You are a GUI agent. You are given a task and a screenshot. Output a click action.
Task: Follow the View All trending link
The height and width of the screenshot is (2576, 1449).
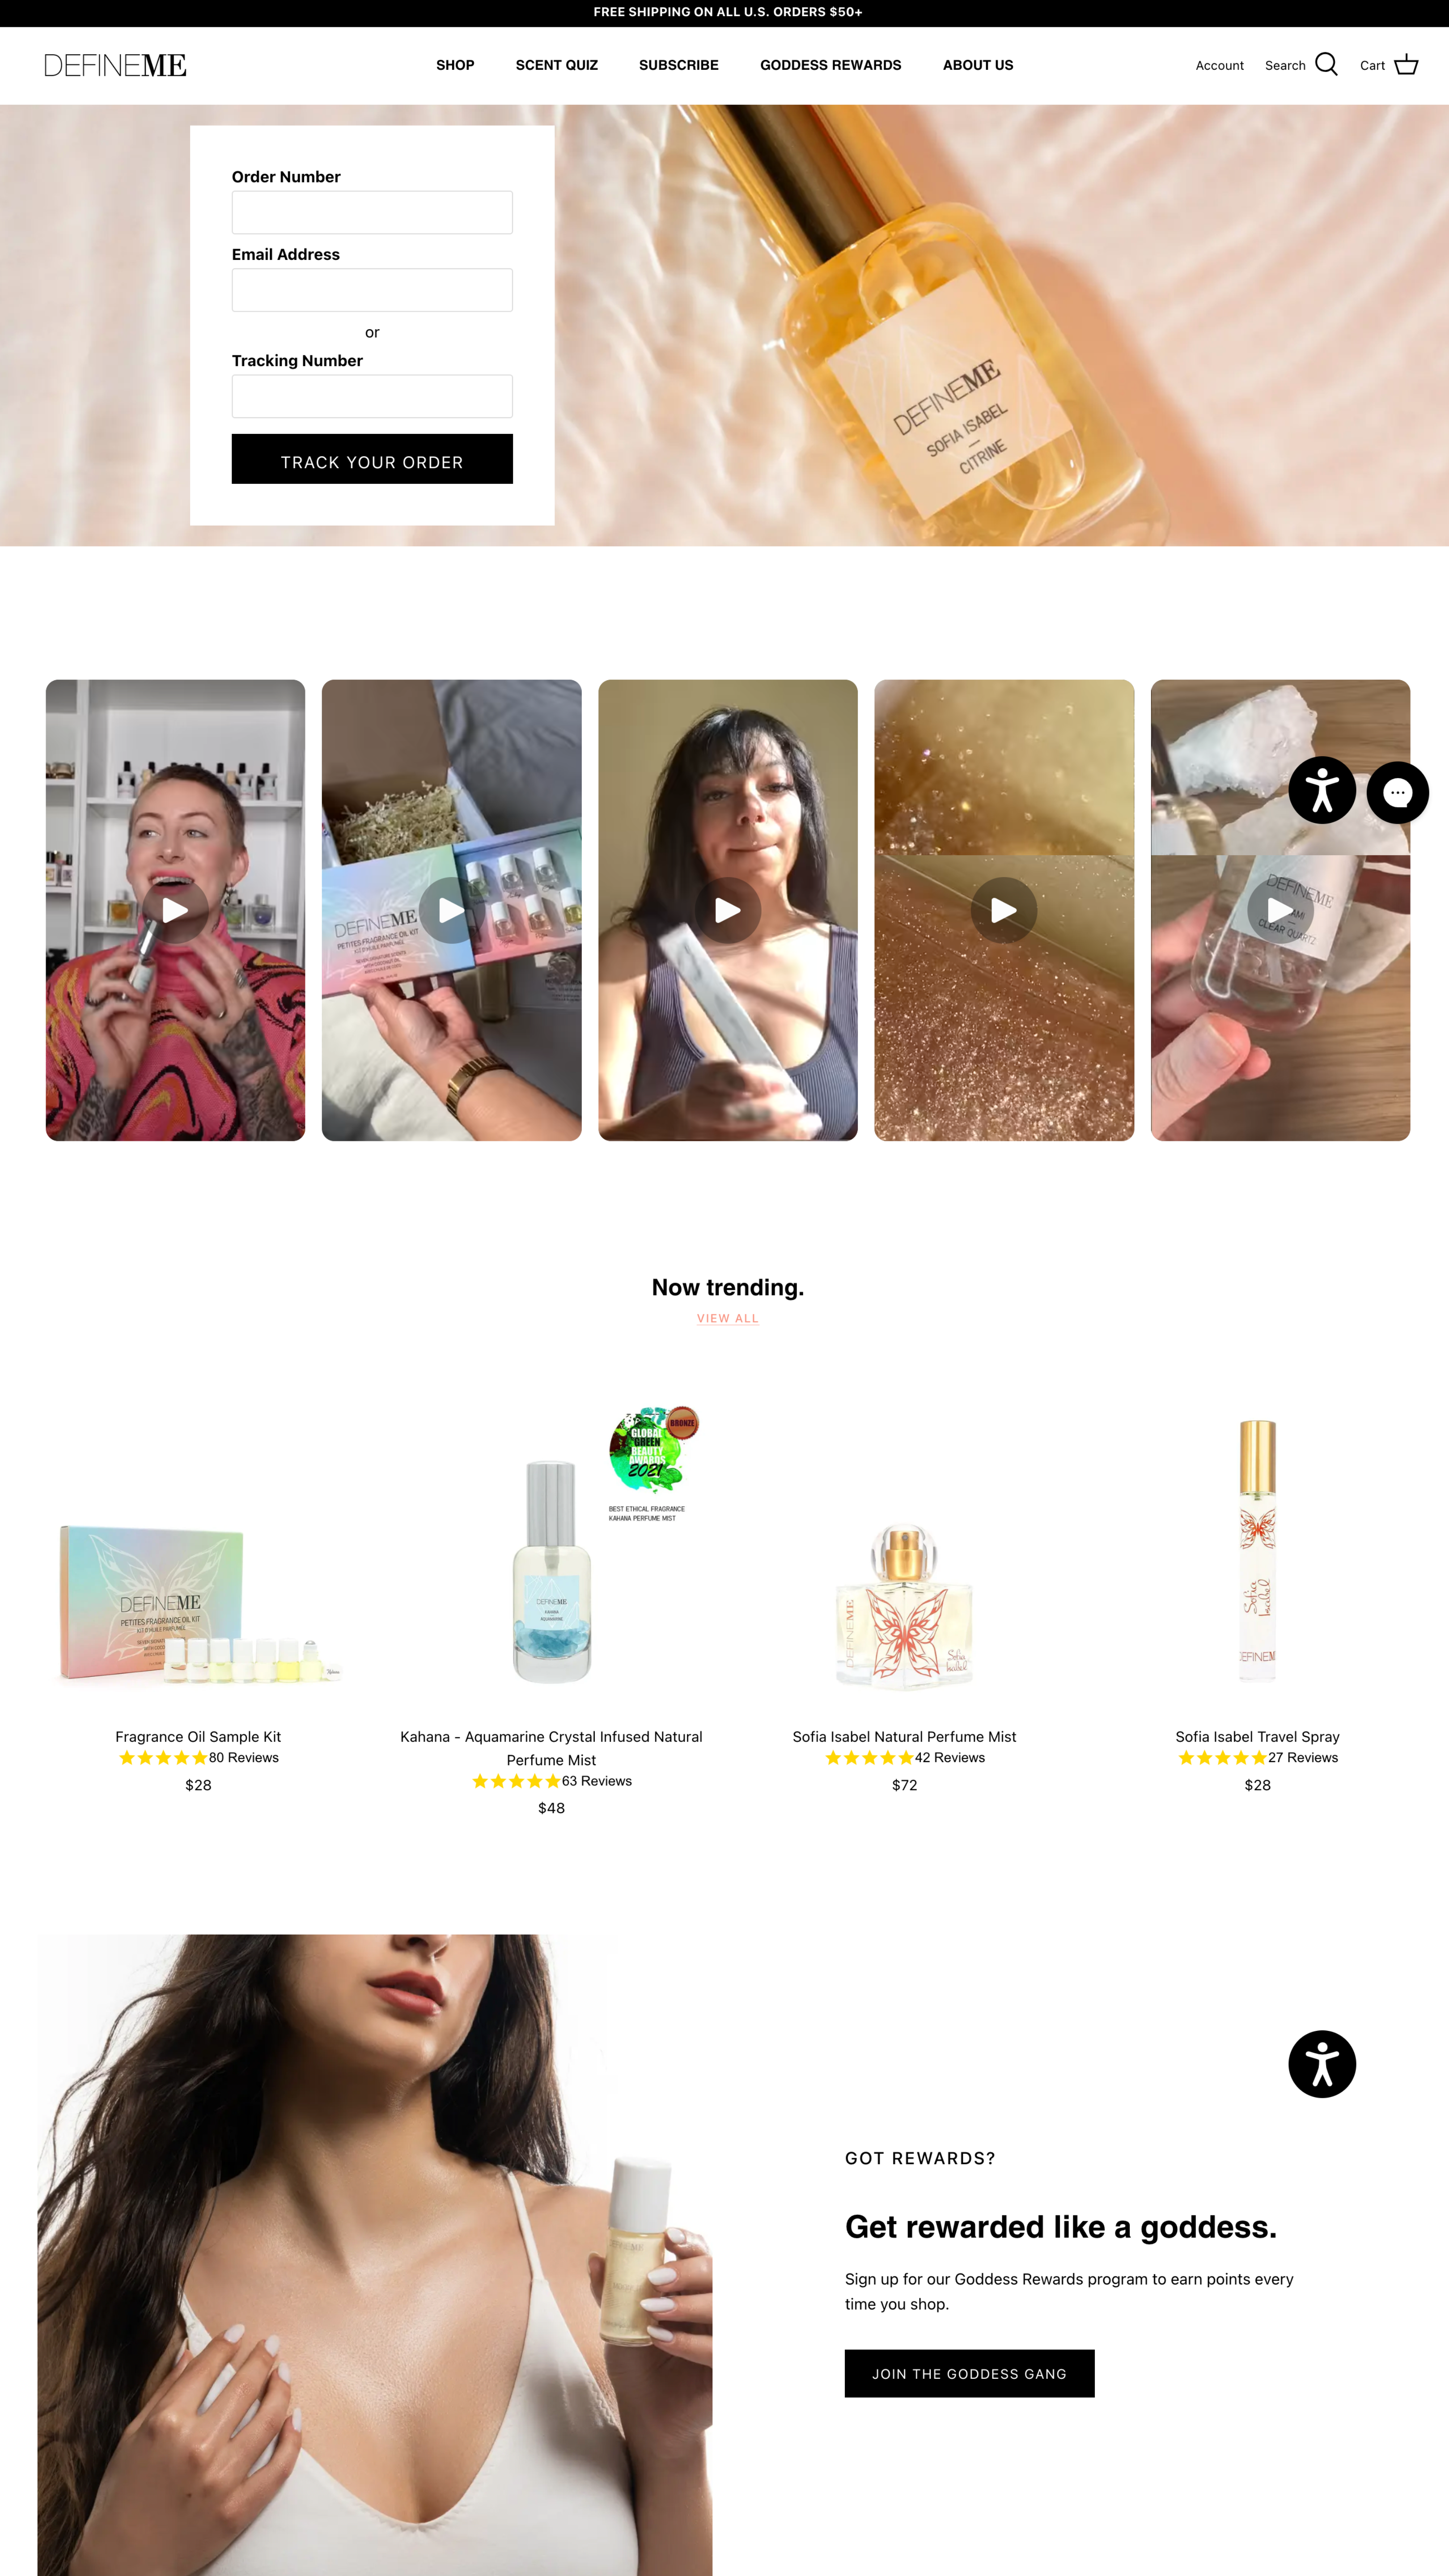point(727,1318)
